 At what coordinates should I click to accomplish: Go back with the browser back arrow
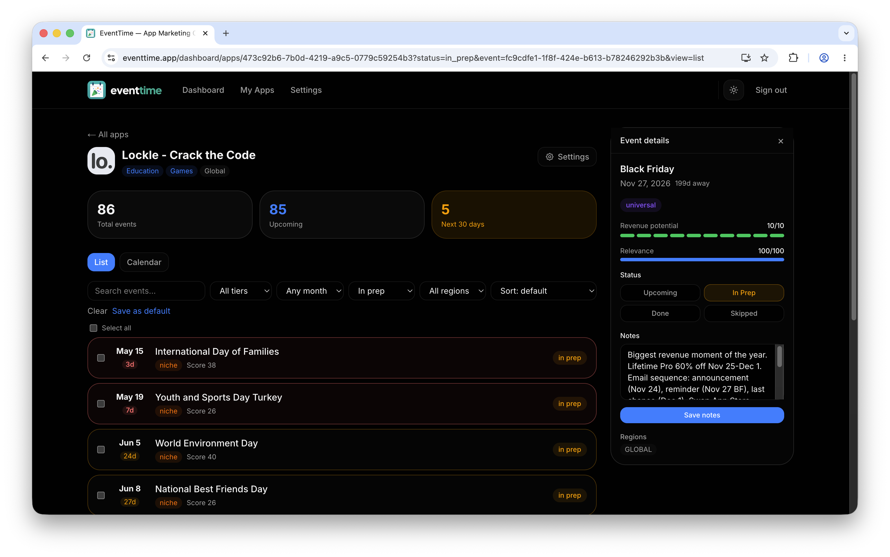(x=45, y=58)
